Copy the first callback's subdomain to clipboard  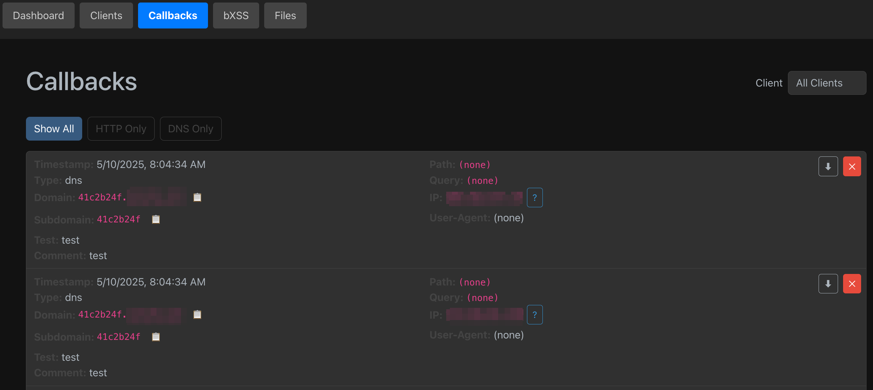click(156, 219)
